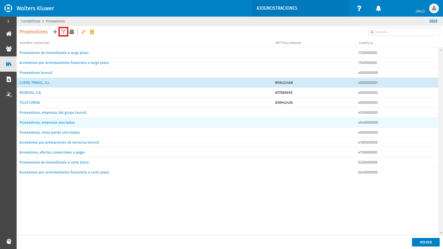Open Proveedores (euros) entry

[36, 73]
